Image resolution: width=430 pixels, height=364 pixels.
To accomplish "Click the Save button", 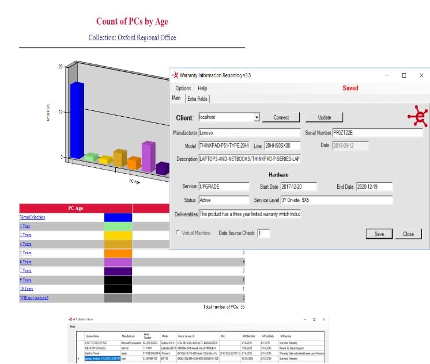I will point(379,233).
